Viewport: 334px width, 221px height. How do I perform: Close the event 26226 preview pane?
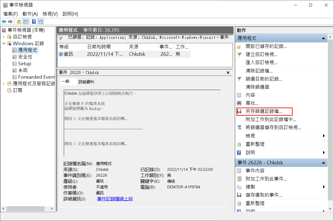click(228, 73)
